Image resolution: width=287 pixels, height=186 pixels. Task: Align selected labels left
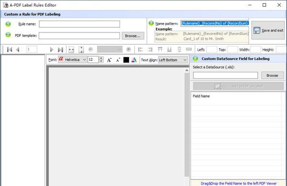point(140,49)
